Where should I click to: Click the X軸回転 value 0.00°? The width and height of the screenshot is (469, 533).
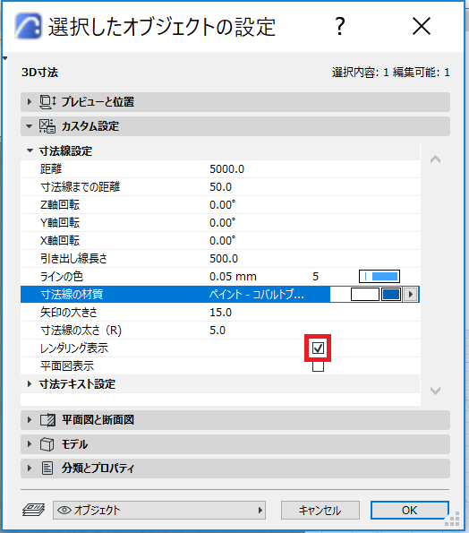tap(223, 241)
